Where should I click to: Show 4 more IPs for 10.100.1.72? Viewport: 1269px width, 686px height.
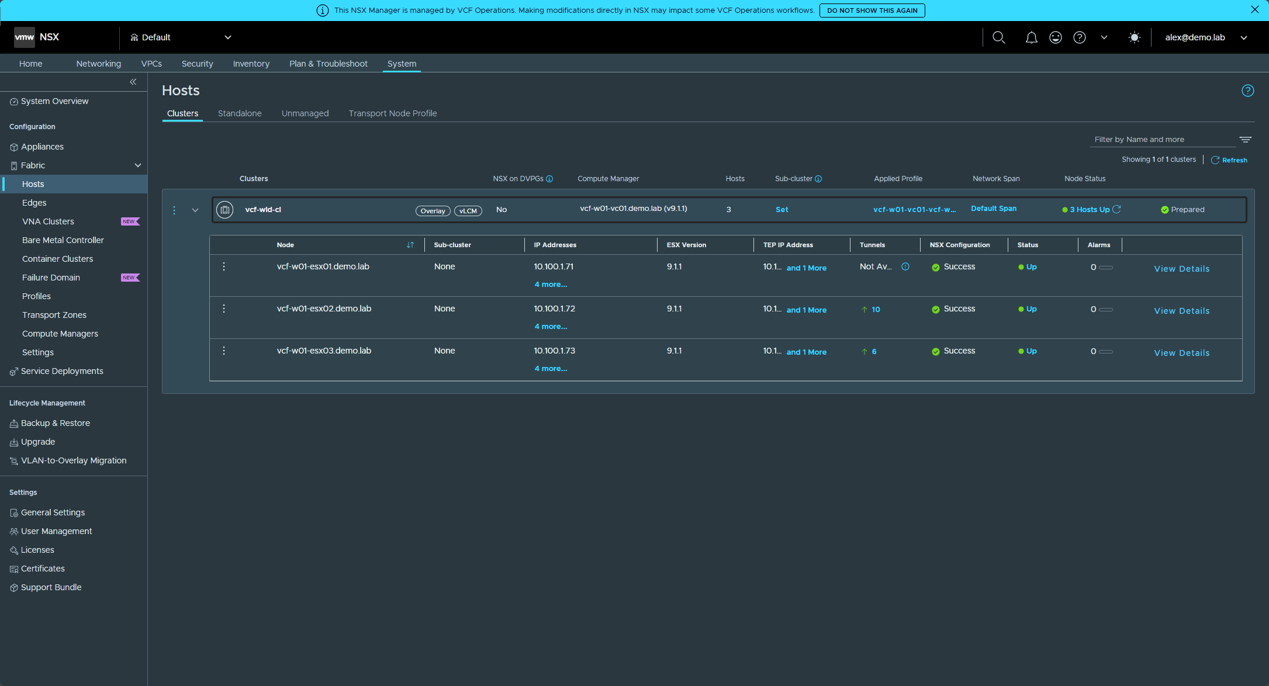551,327
